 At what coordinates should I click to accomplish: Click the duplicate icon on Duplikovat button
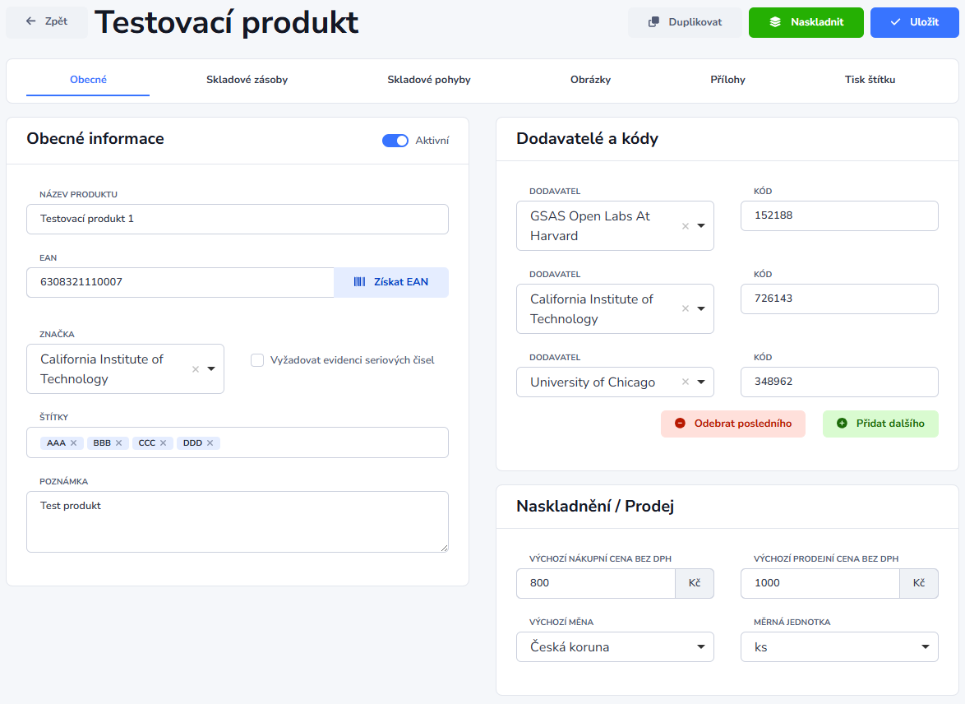[x=653, y=22]
